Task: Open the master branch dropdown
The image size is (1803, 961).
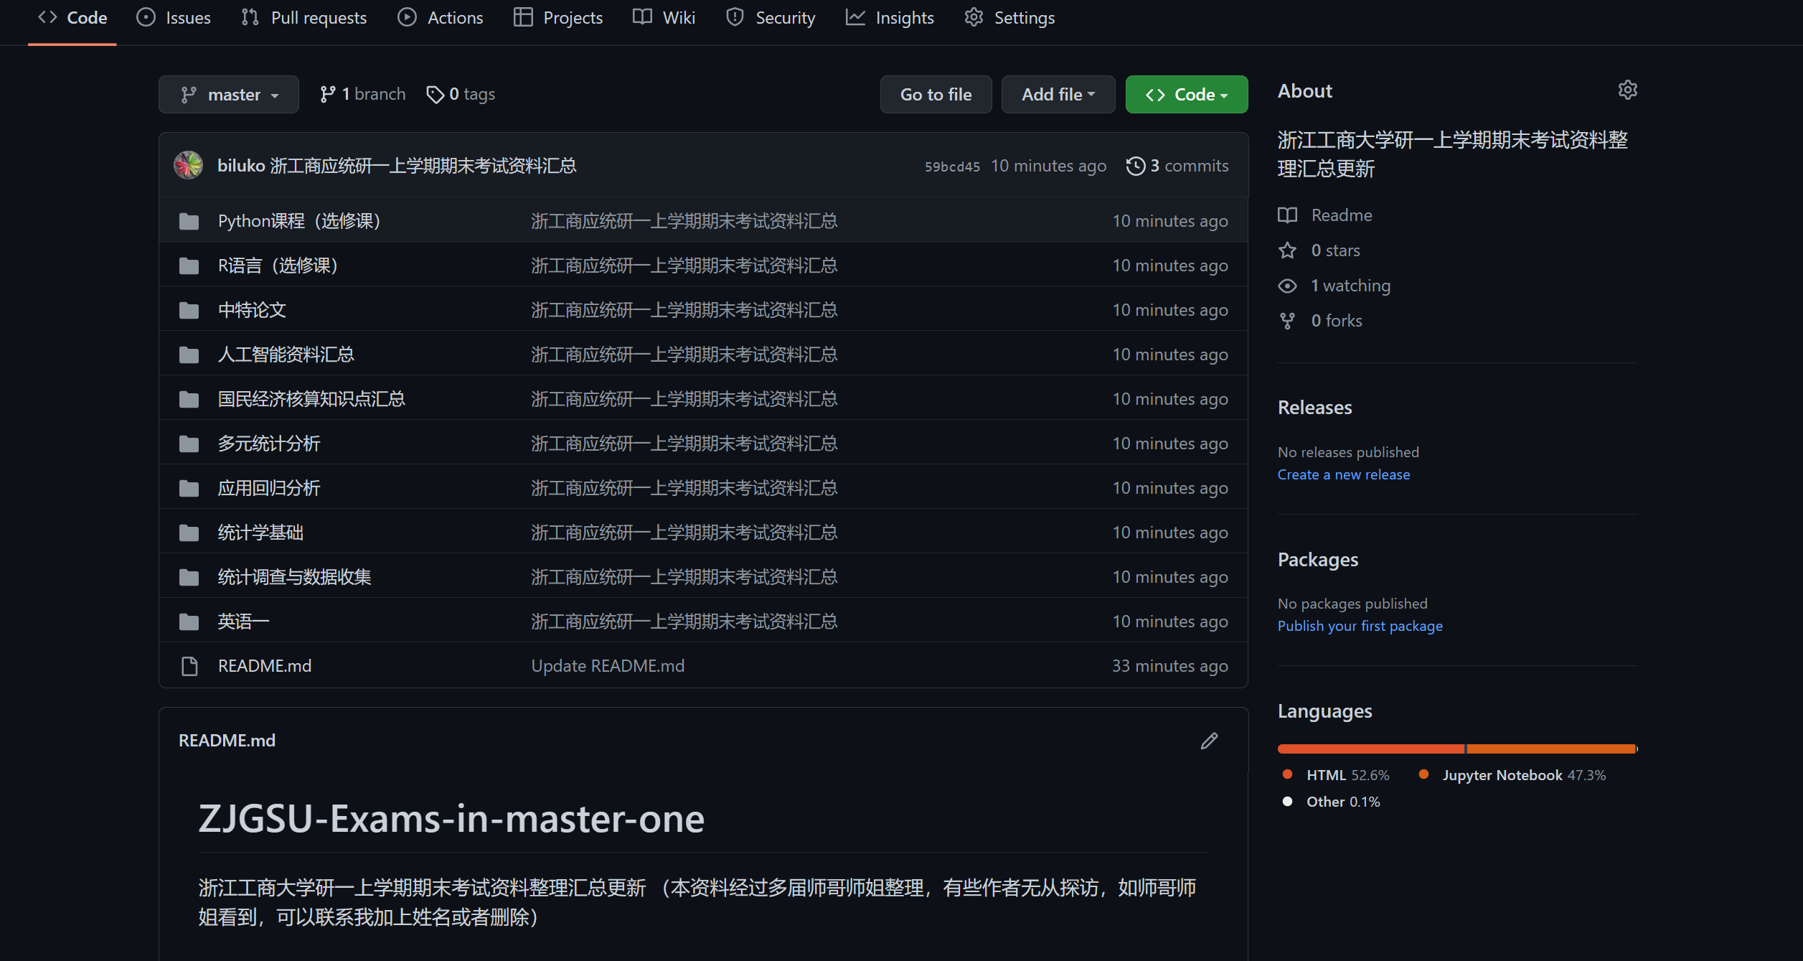Action: [x=229, y=95]
